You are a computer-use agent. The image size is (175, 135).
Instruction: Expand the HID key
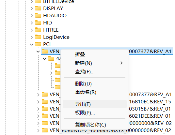(32, 23)
